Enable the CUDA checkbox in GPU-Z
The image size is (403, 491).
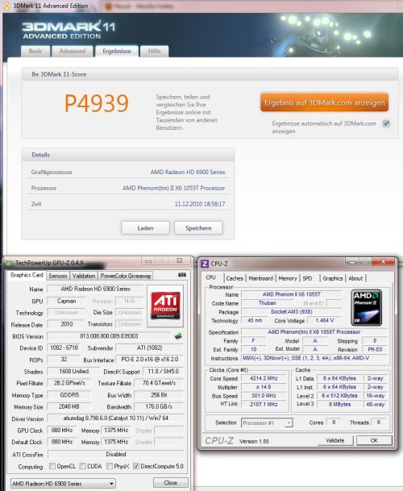coord(82,466)
